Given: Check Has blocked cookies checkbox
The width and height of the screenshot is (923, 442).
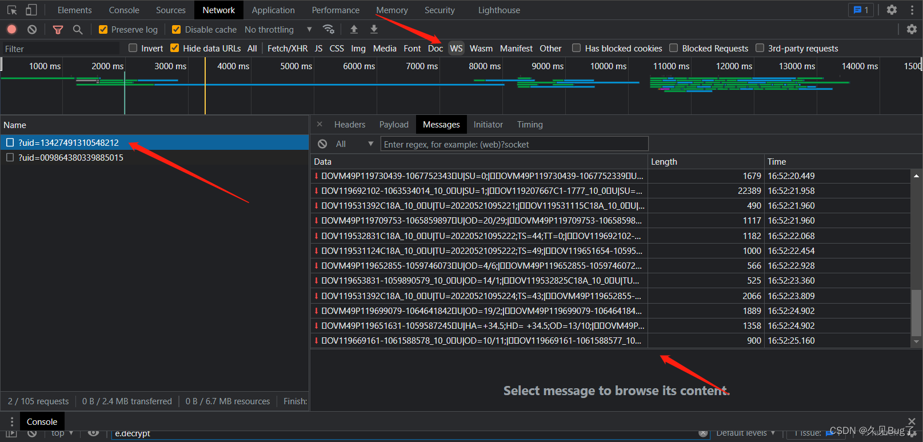Looking at the screenshot, I should (x=577, y=48).
